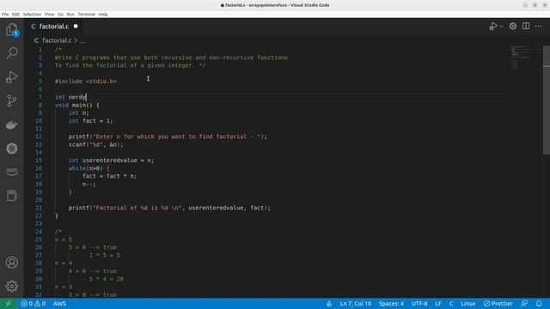Click on '#include <stdio.h>' line

(x=86, y=82)
